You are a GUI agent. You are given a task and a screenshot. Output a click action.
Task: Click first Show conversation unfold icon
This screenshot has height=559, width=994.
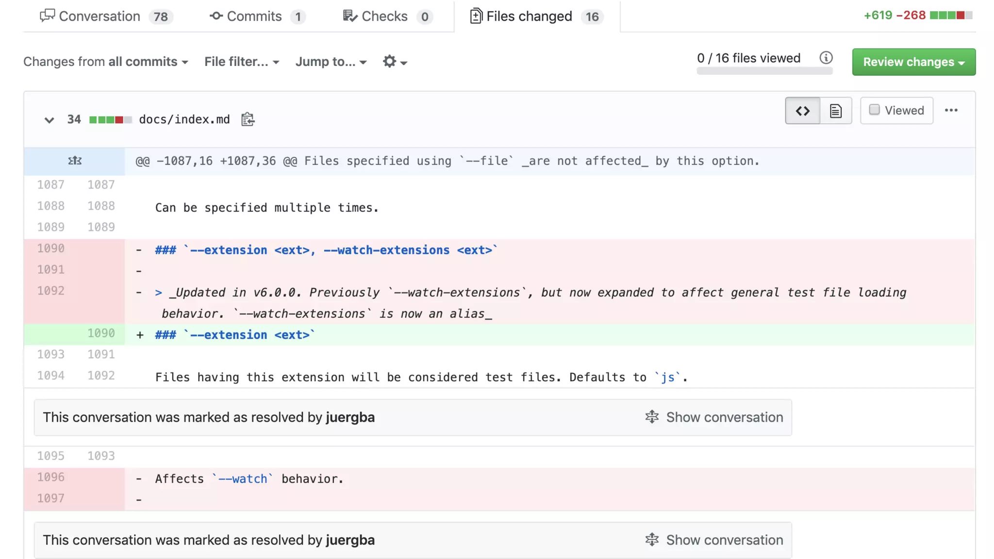[x=652, y=417]
